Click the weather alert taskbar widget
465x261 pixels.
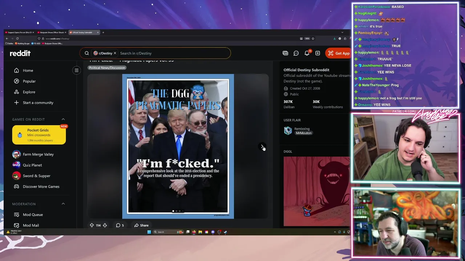(x=14, y=232)
